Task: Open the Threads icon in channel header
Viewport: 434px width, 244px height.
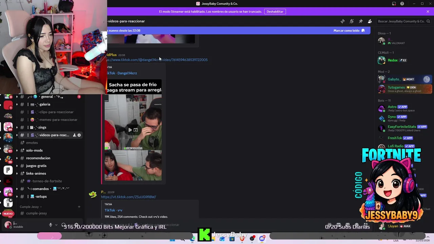Action: pos(342,21)
